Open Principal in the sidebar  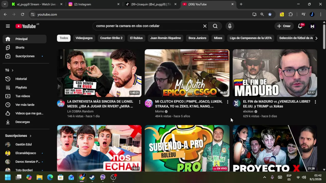click(25, 39)
